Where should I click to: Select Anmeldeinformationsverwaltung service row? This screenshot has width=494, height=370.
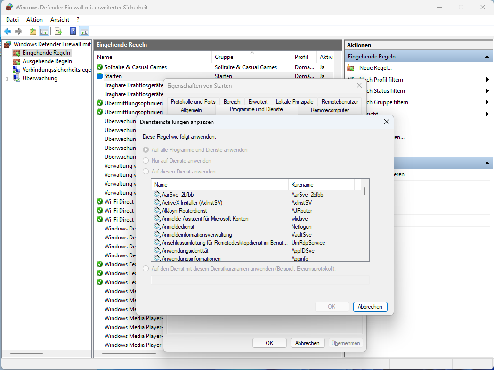[256, 235]
